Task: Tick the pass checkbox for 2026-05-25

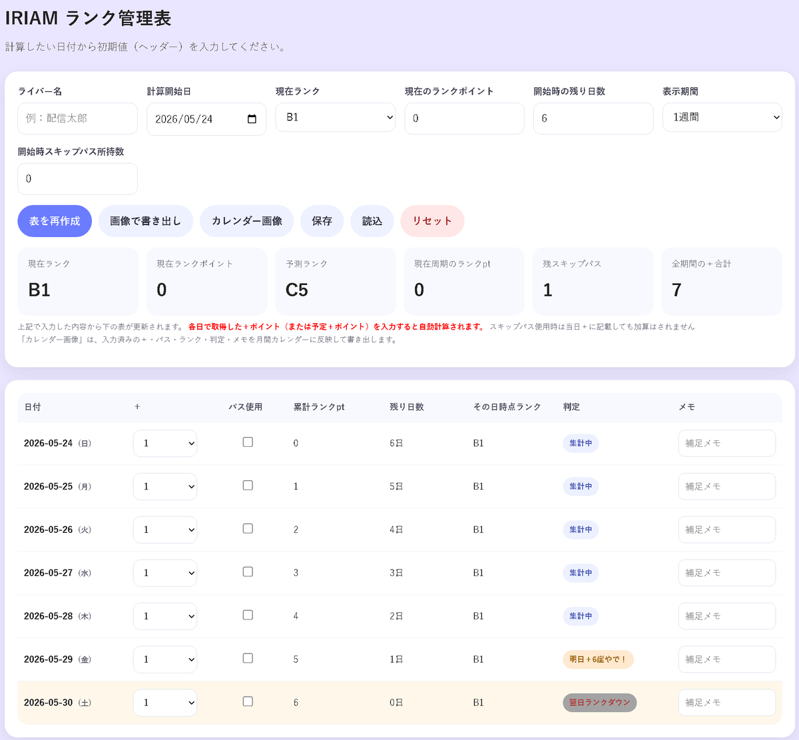Action: [x=248, y=486]
